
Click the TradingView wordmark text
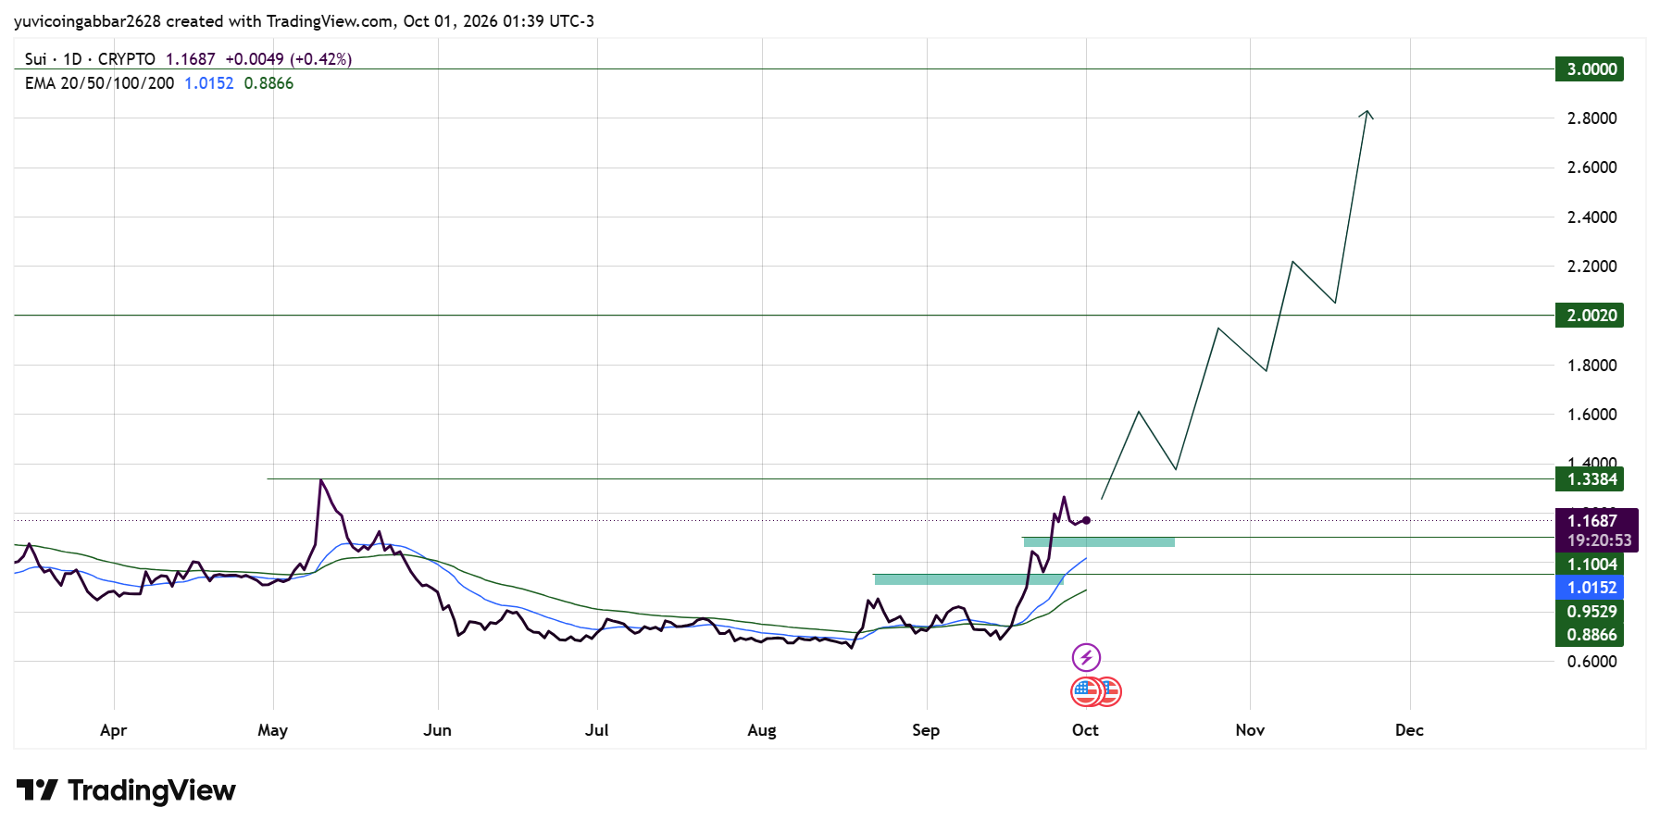click(x=152, y=790)
